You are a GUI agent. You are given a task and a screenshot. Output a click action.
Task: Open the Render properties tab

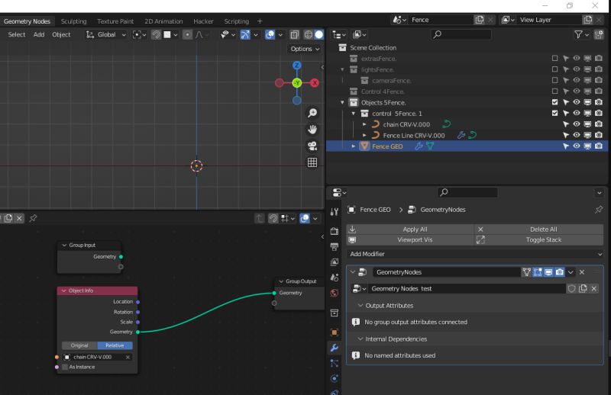335,231
